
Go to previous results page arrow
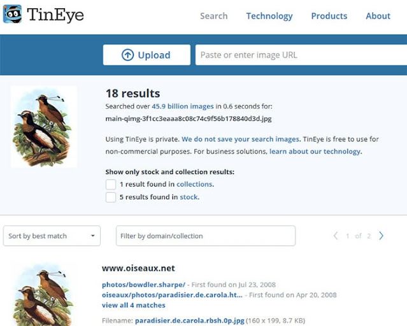coord(336,236)
